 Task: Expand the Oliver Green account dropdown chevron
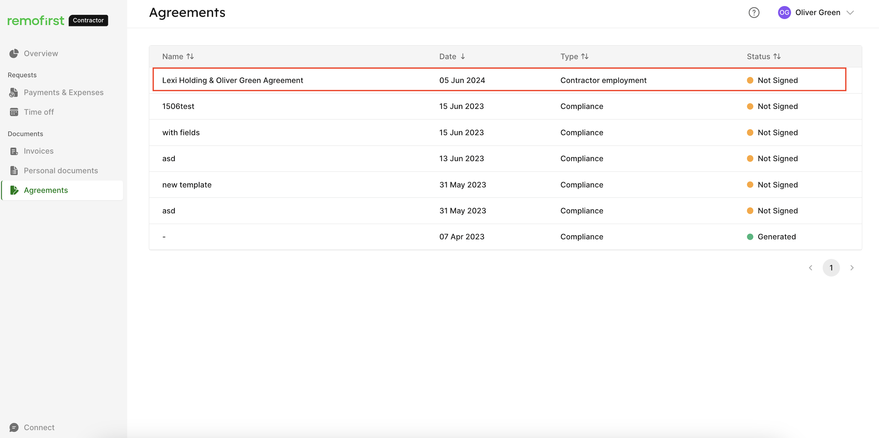[x=850, y=13]
